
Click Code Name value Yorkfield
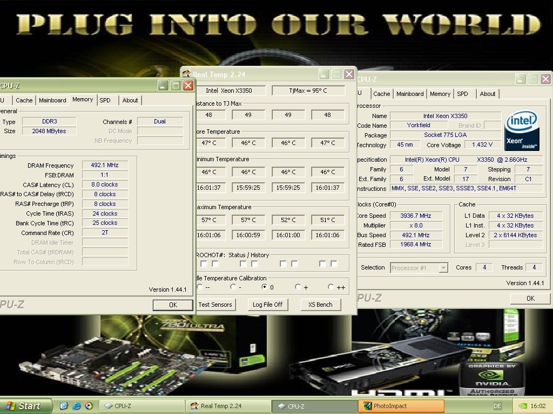(x=419, y=125)
